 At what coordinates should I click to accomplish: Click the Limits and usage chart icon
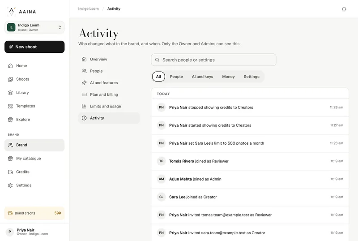click(84, 106)
